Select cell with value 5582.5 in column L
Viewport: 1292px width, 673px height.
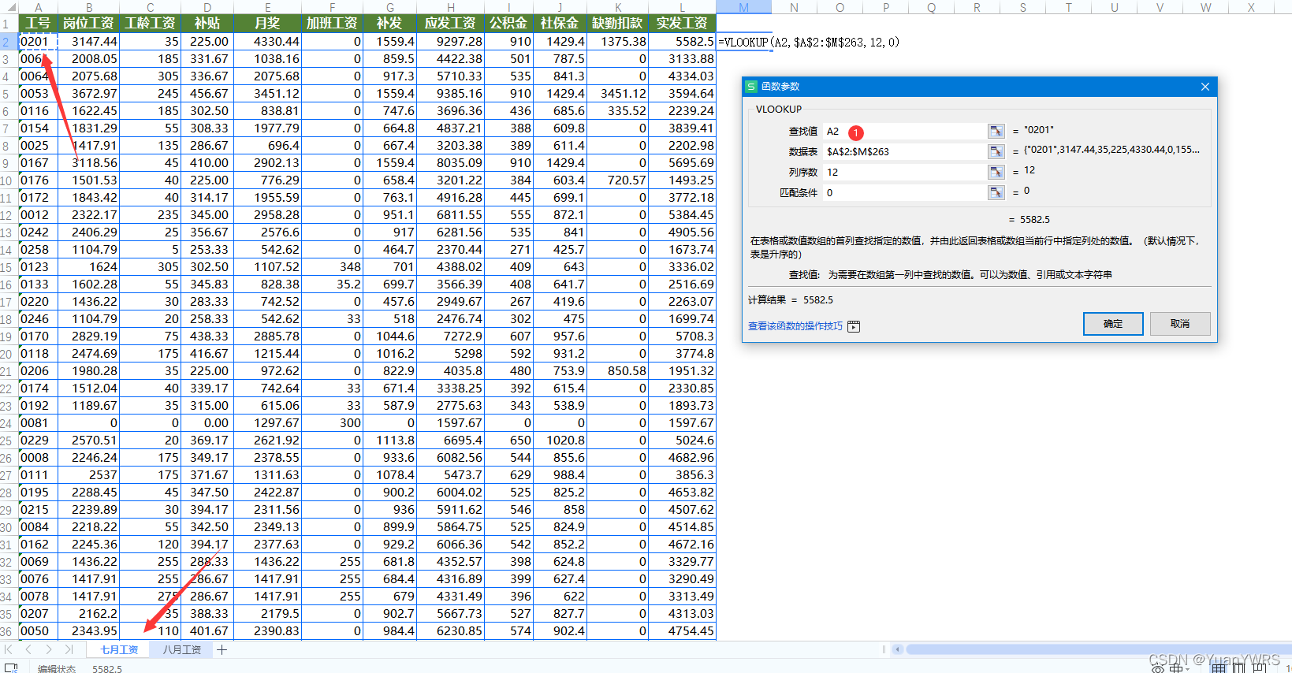pyautogui.click(x=682, y=42)
